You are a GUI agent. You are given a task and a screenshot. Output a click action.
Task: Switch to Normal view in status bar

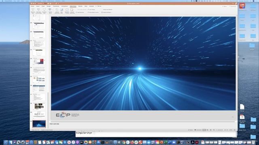coord(204,130)
